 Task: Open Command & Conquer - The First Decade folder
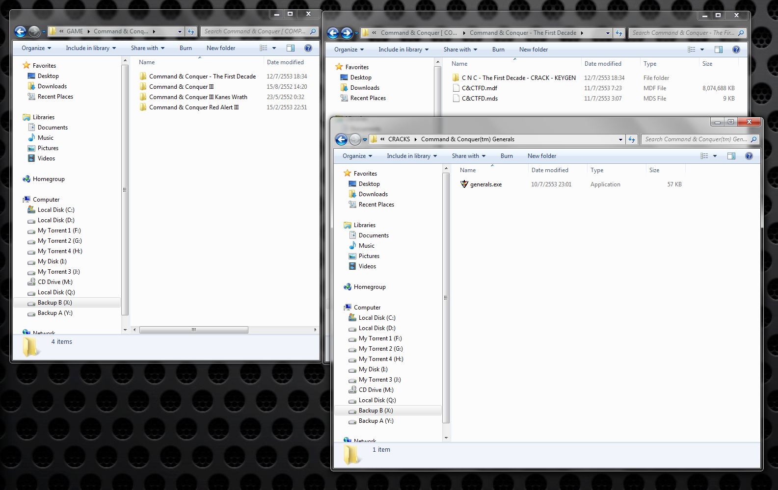[x=197, y=77]
